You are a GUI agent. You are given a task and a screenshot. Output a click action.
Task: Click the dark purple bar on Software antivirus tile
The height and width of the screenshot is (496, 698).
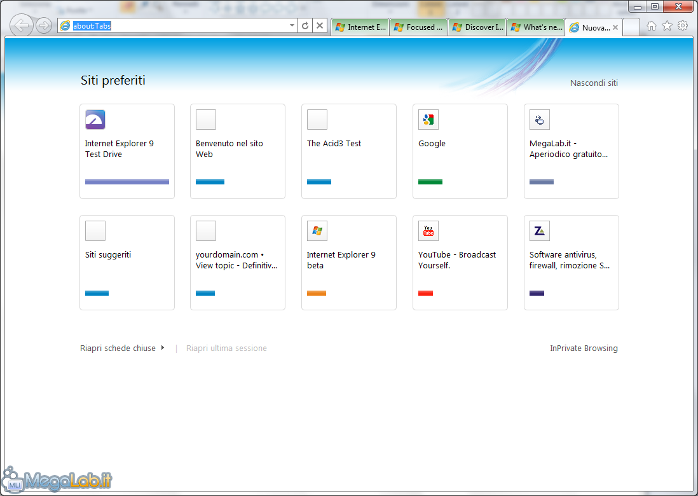(x=537, y=293)
